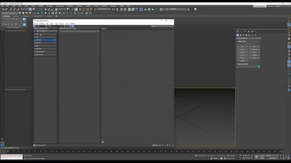Viewport: 291px width, 163px height.
Task: Enable the AutoGrid checkbox
Action: (246, 44)
